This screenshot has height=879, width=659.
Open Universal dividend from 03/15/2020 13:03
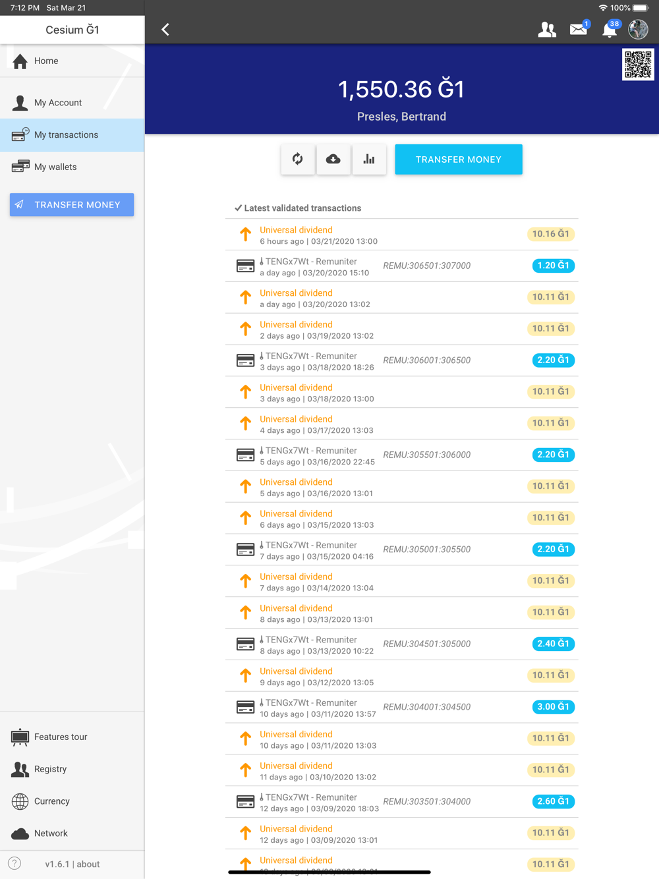402,519
